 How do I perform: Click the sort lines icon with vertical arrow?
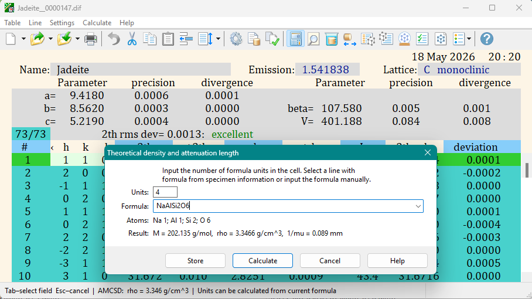[206, 39]
